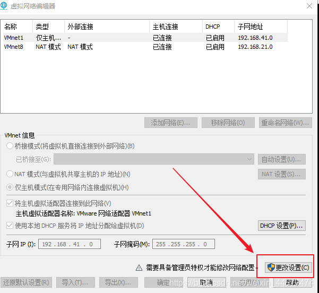Toggle 将主机虚拟适配器连接到此网络 checkbox

(10, 203)
